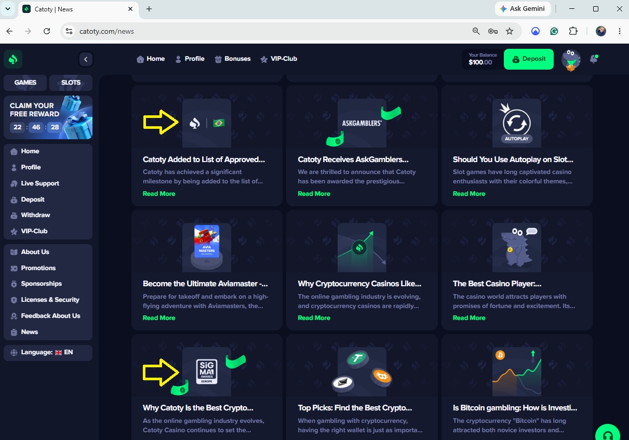Viewport: 629px width, 440px height.
Task: Open Promotions in the sidebar
Action: [48, 268]
